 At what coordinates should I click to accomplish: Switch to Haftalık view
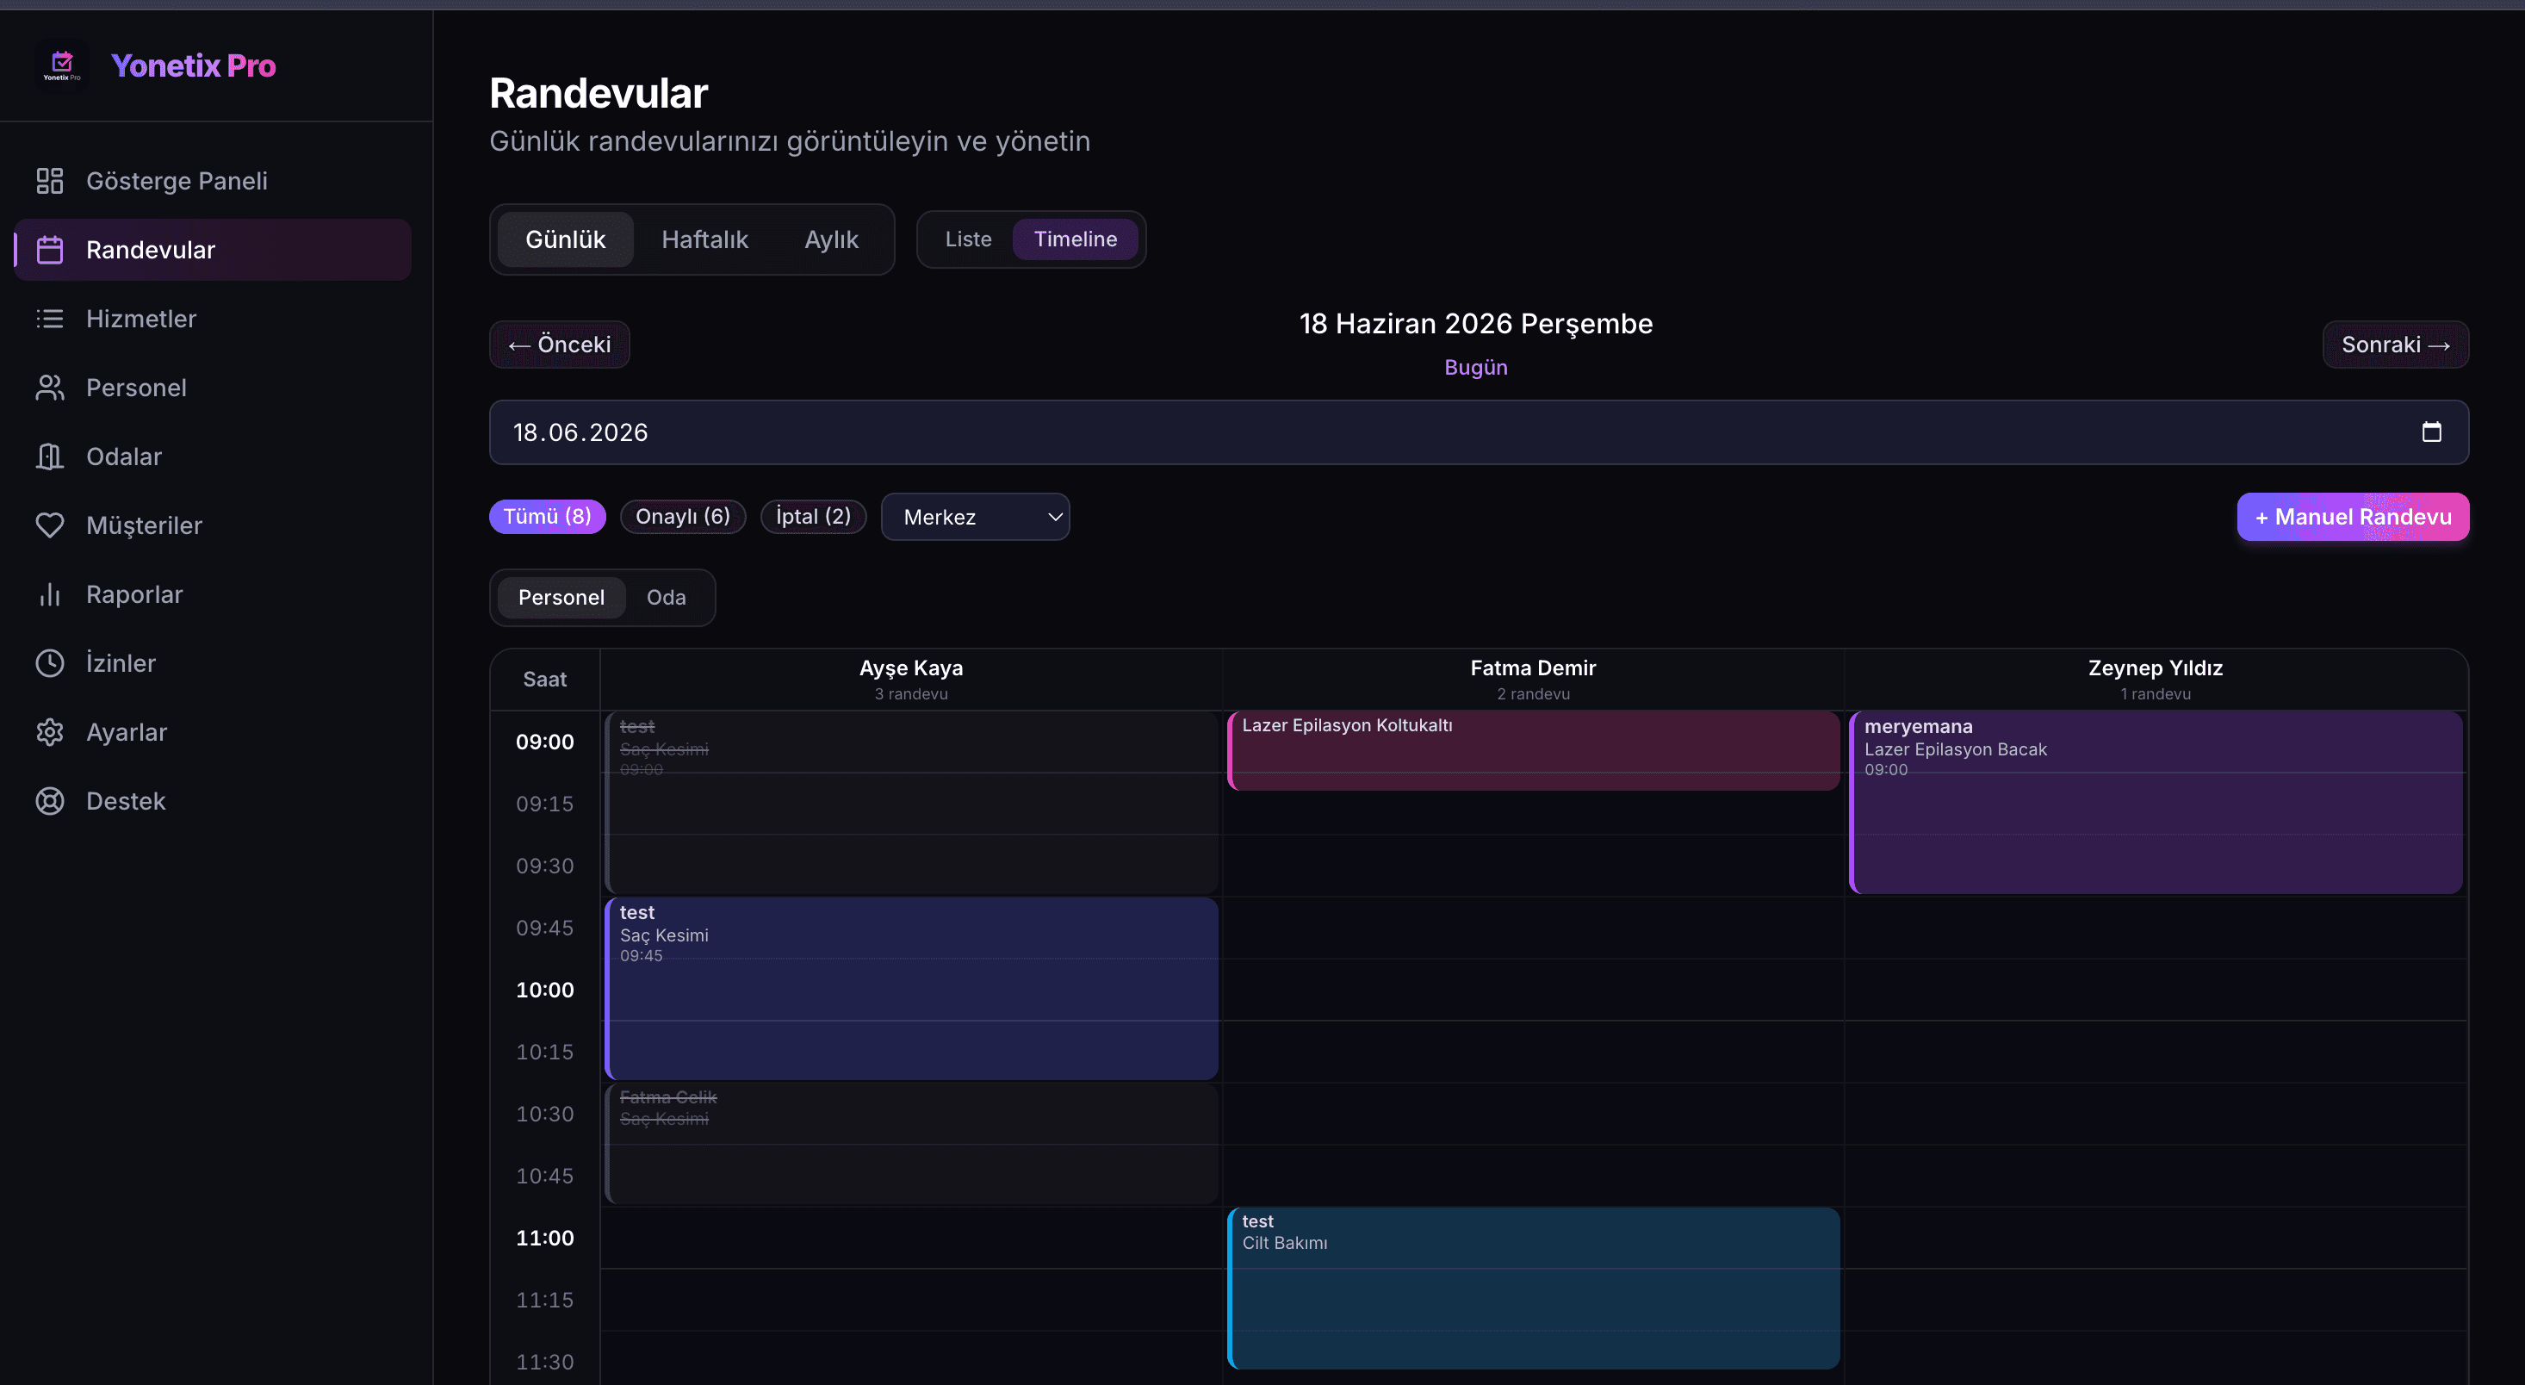[704, 239]
